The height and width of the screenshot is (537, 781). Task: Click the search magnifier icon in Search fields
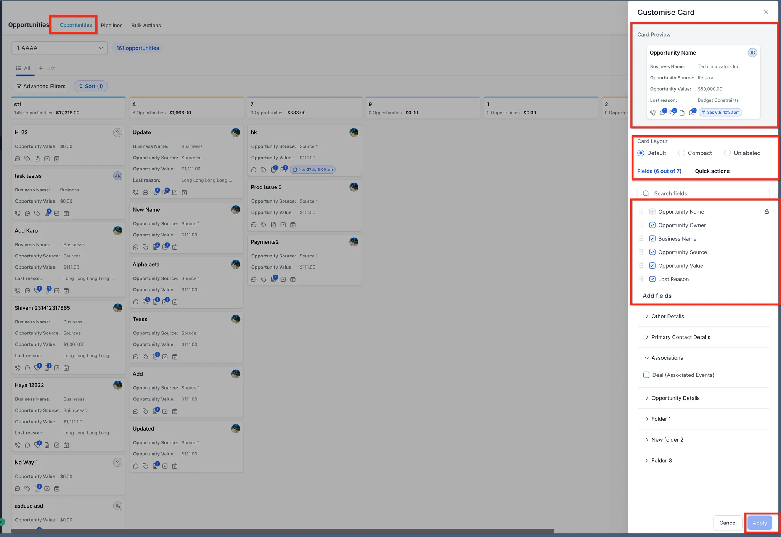[x=646, y=193]
